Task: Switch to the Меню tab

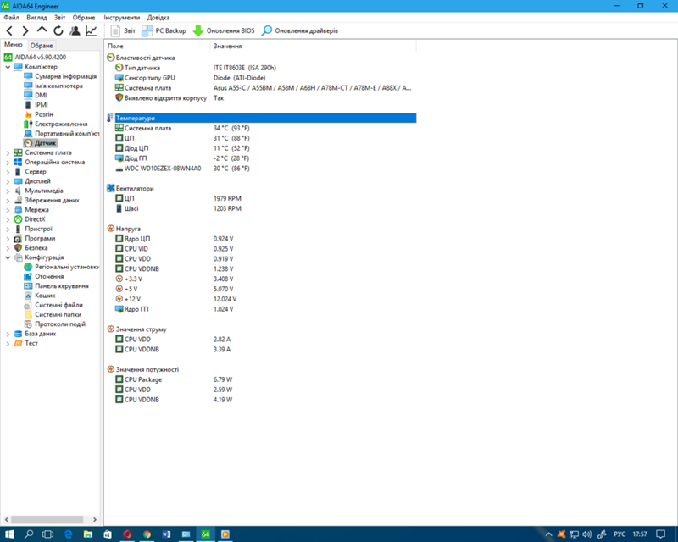Action: click(x=14, y=45)
